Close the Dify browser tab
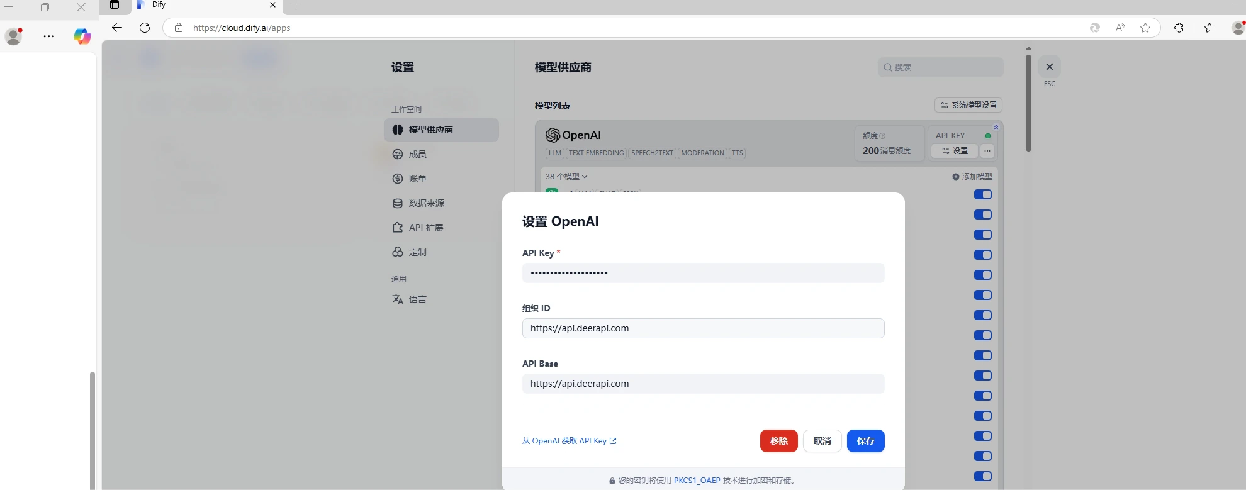This screenshot has height=490, width=1246. coord(272,5)
